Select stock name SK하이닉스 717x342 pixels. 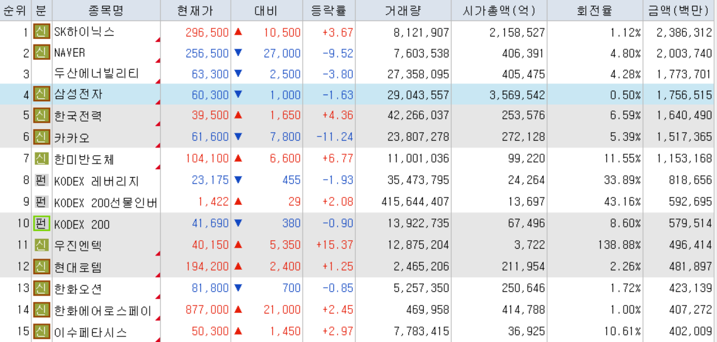click(85, 32)
